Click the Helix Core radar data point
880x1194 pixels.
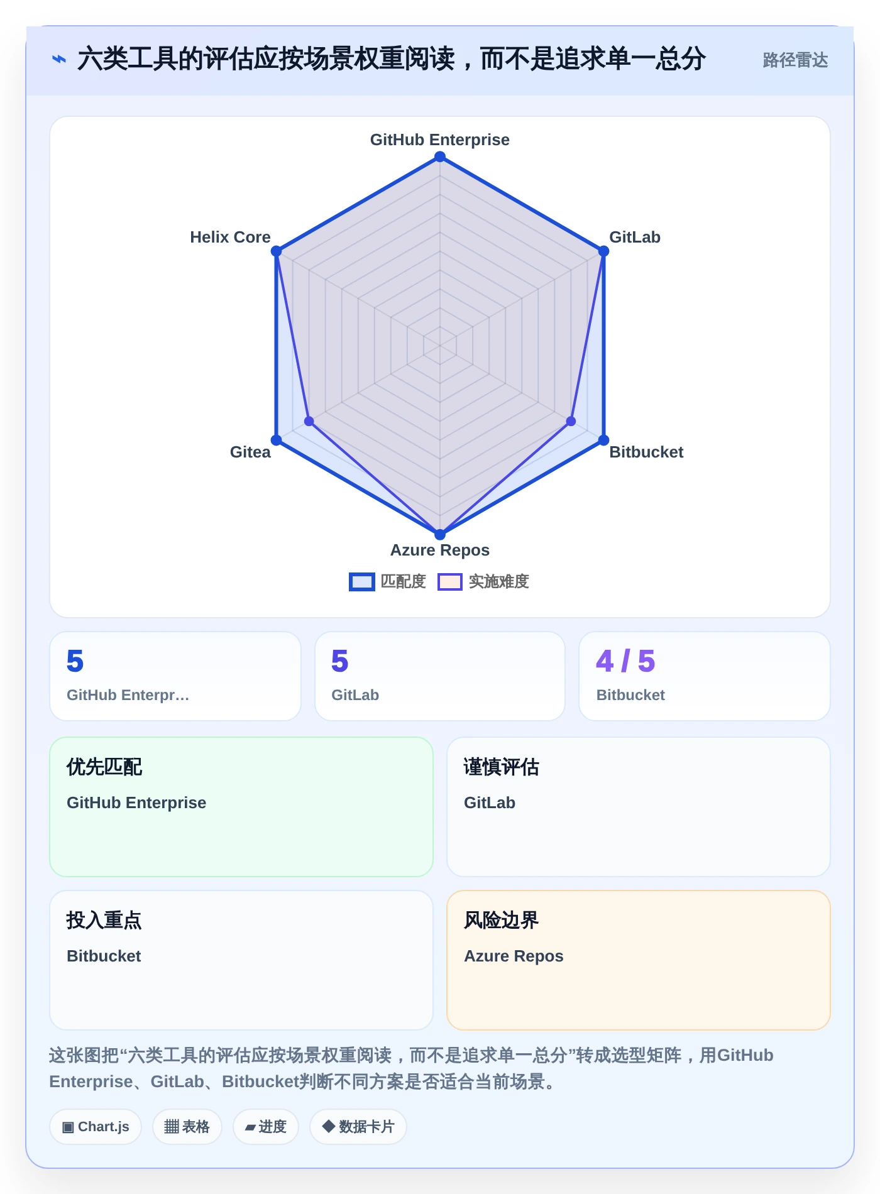tap(277, 251)
